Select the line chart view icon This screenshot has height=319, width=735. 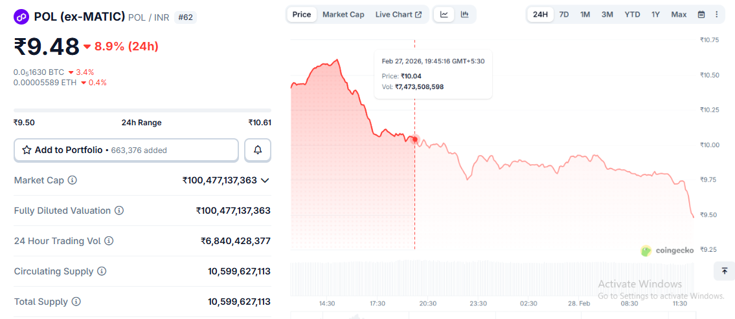coord(444,14)
